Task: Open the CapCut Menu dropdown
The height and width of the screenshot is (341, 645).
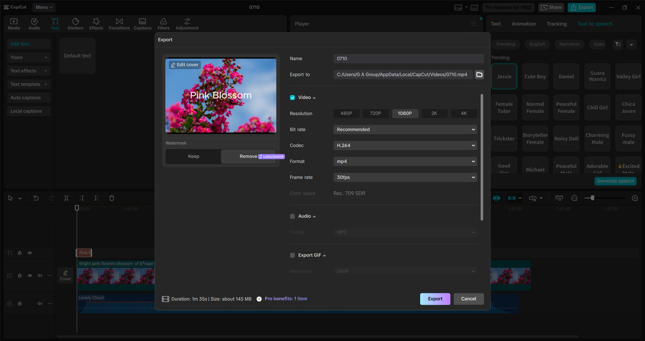Action: (44, 8)
